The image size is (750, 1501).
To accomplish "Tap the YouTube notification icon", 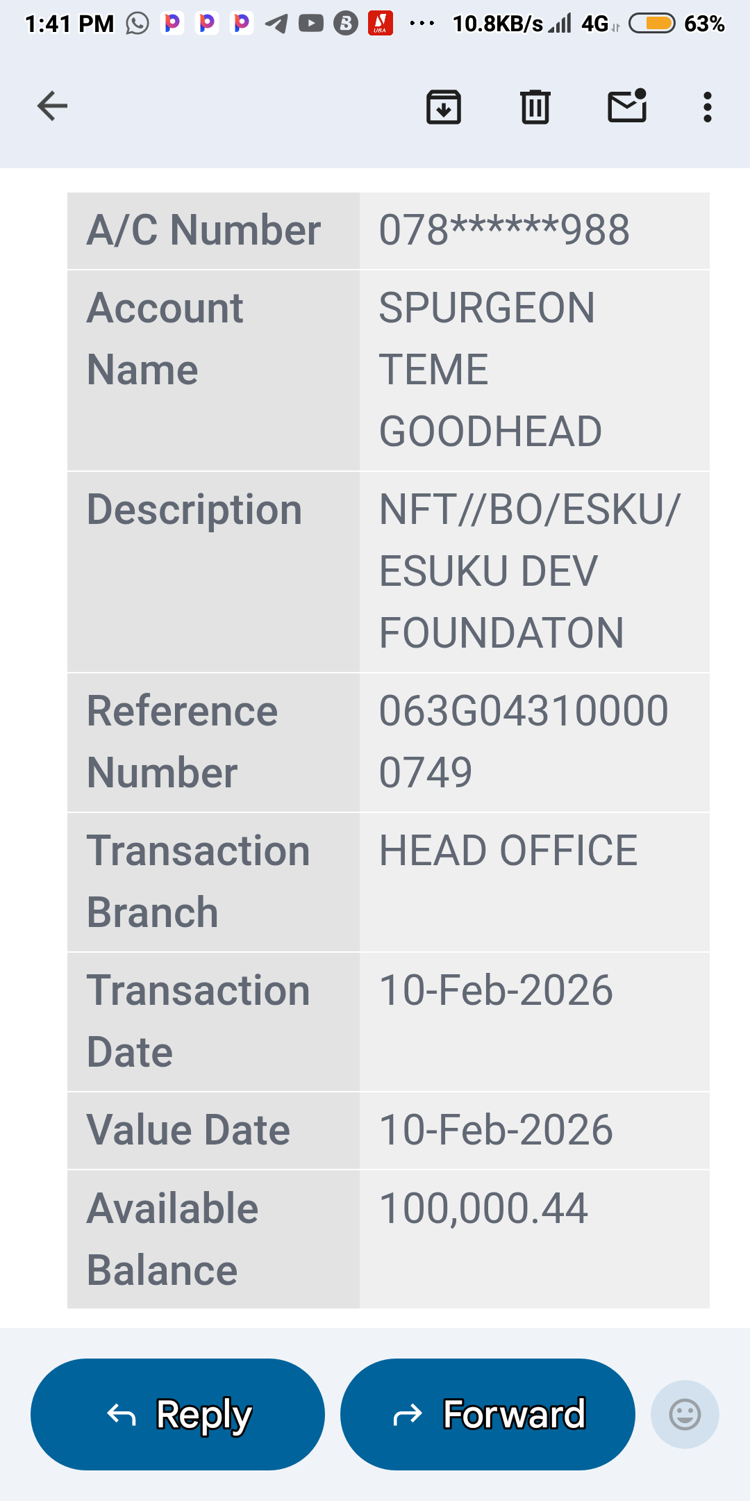I will (x=311, y=24).
